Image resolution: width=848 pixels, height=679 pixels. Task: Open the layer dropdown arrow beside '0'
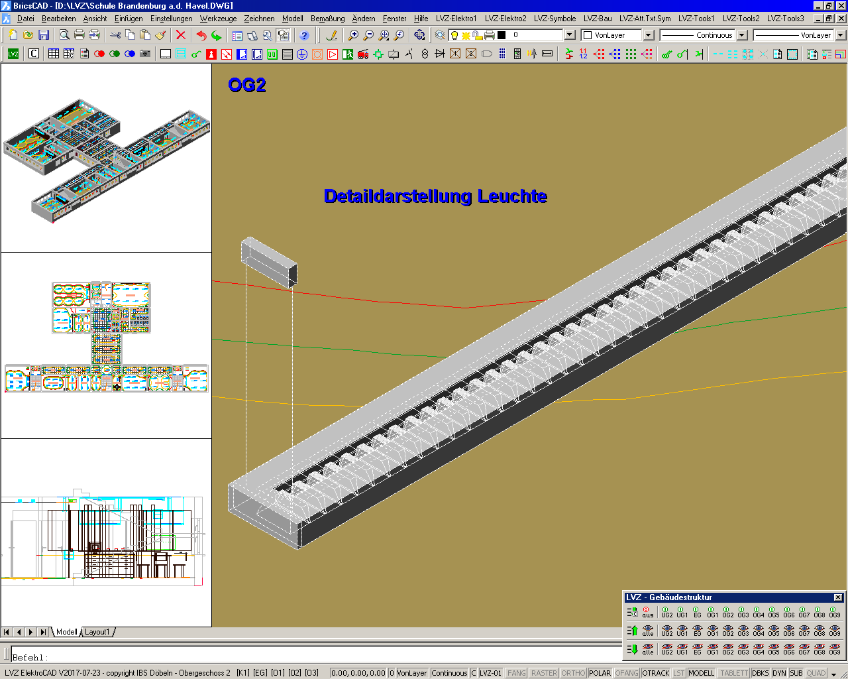point(570,35)
